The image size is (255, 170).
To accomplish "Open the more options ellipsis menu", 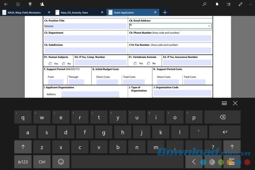I will 251,4.
